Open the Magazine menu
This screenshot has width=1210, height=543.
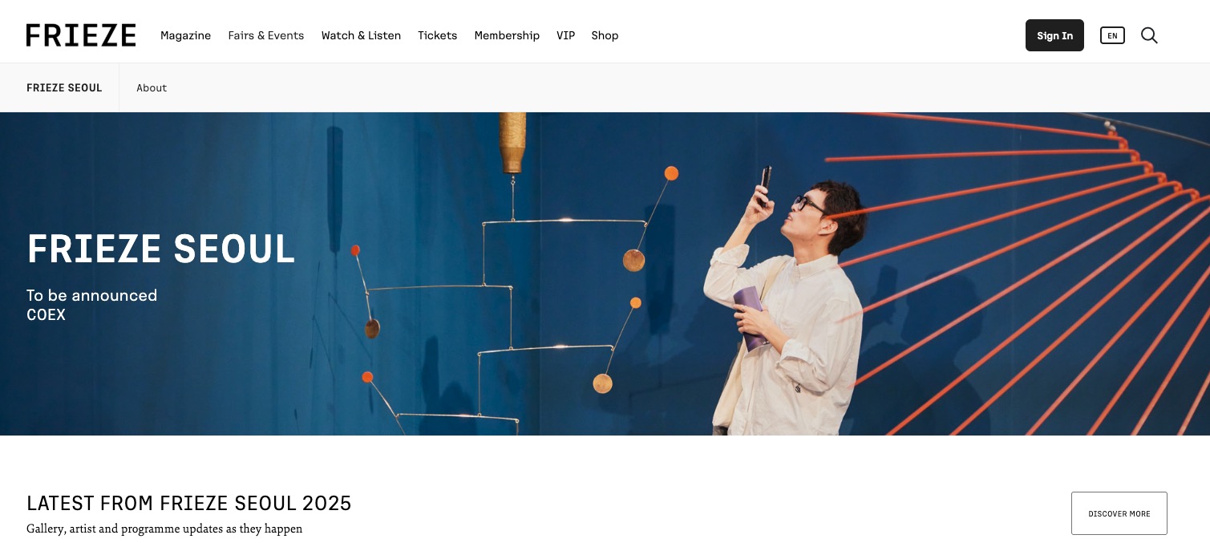click(185, 35)
